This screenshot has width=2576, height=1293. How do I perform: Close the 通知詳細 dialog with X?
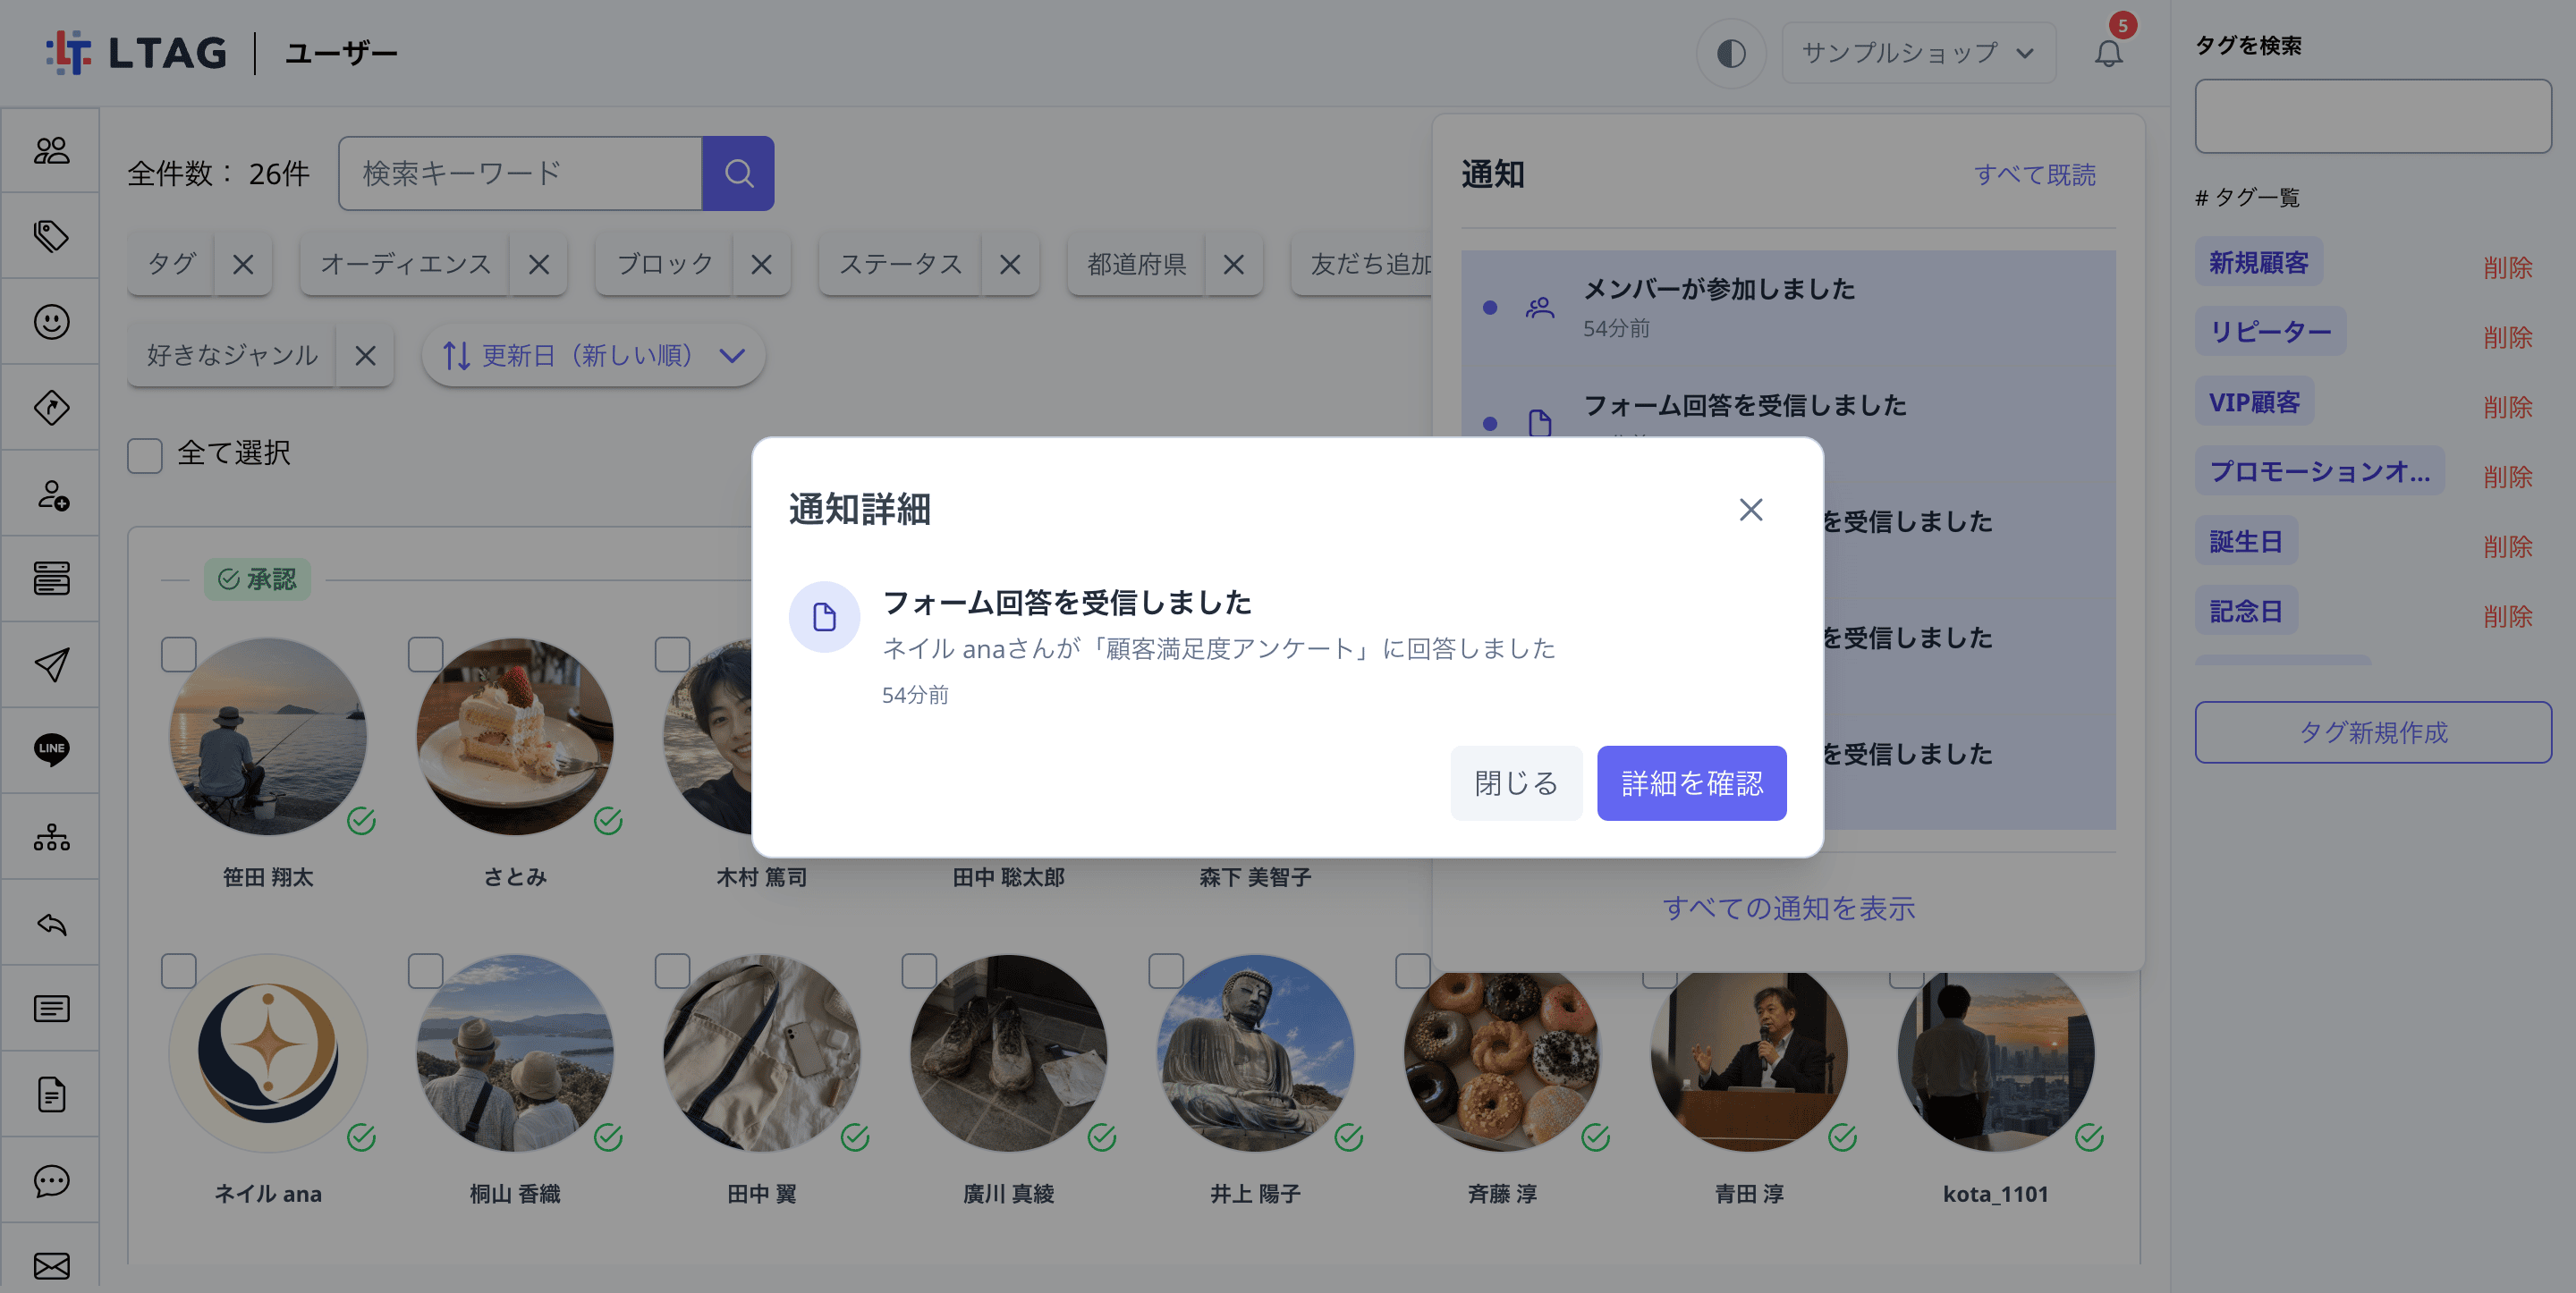pyautogui.click(x=1750, y=509)
